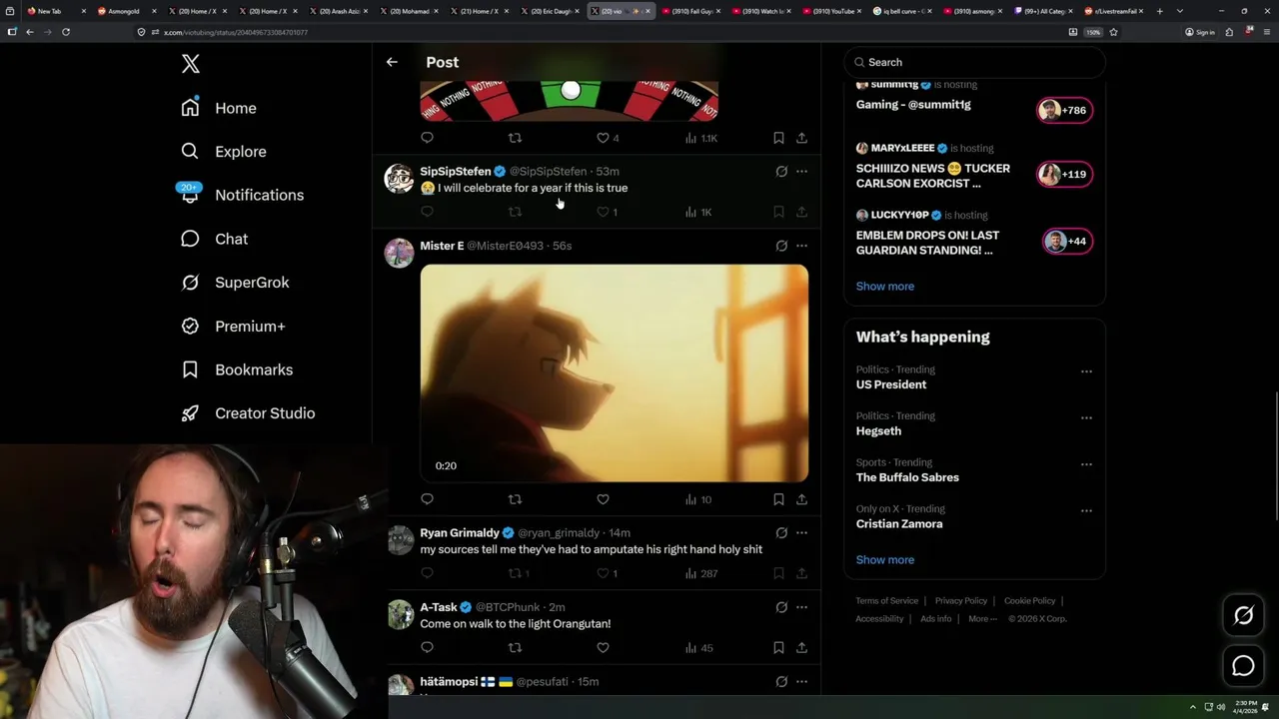Bookmark A-Task's post
This screenshot has width=1279, height=719.
tap(778, 648)
